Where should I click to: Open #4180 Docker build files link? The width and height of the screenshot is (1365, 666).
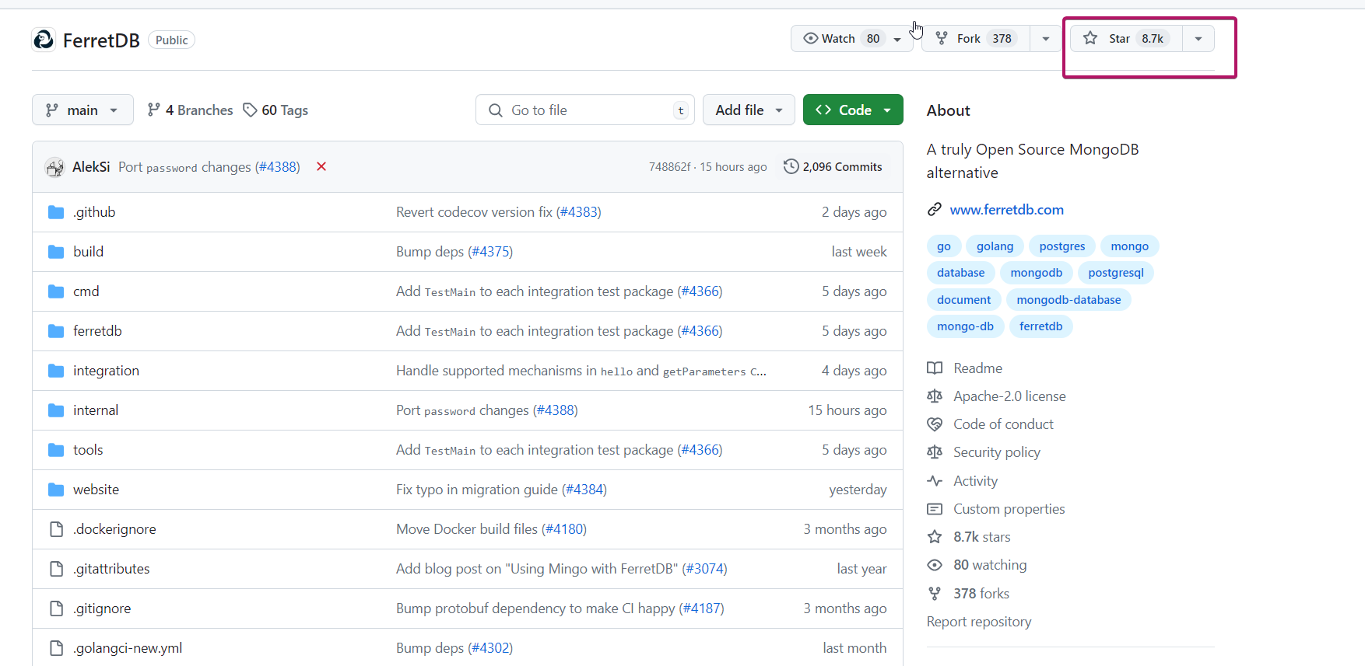564,529
